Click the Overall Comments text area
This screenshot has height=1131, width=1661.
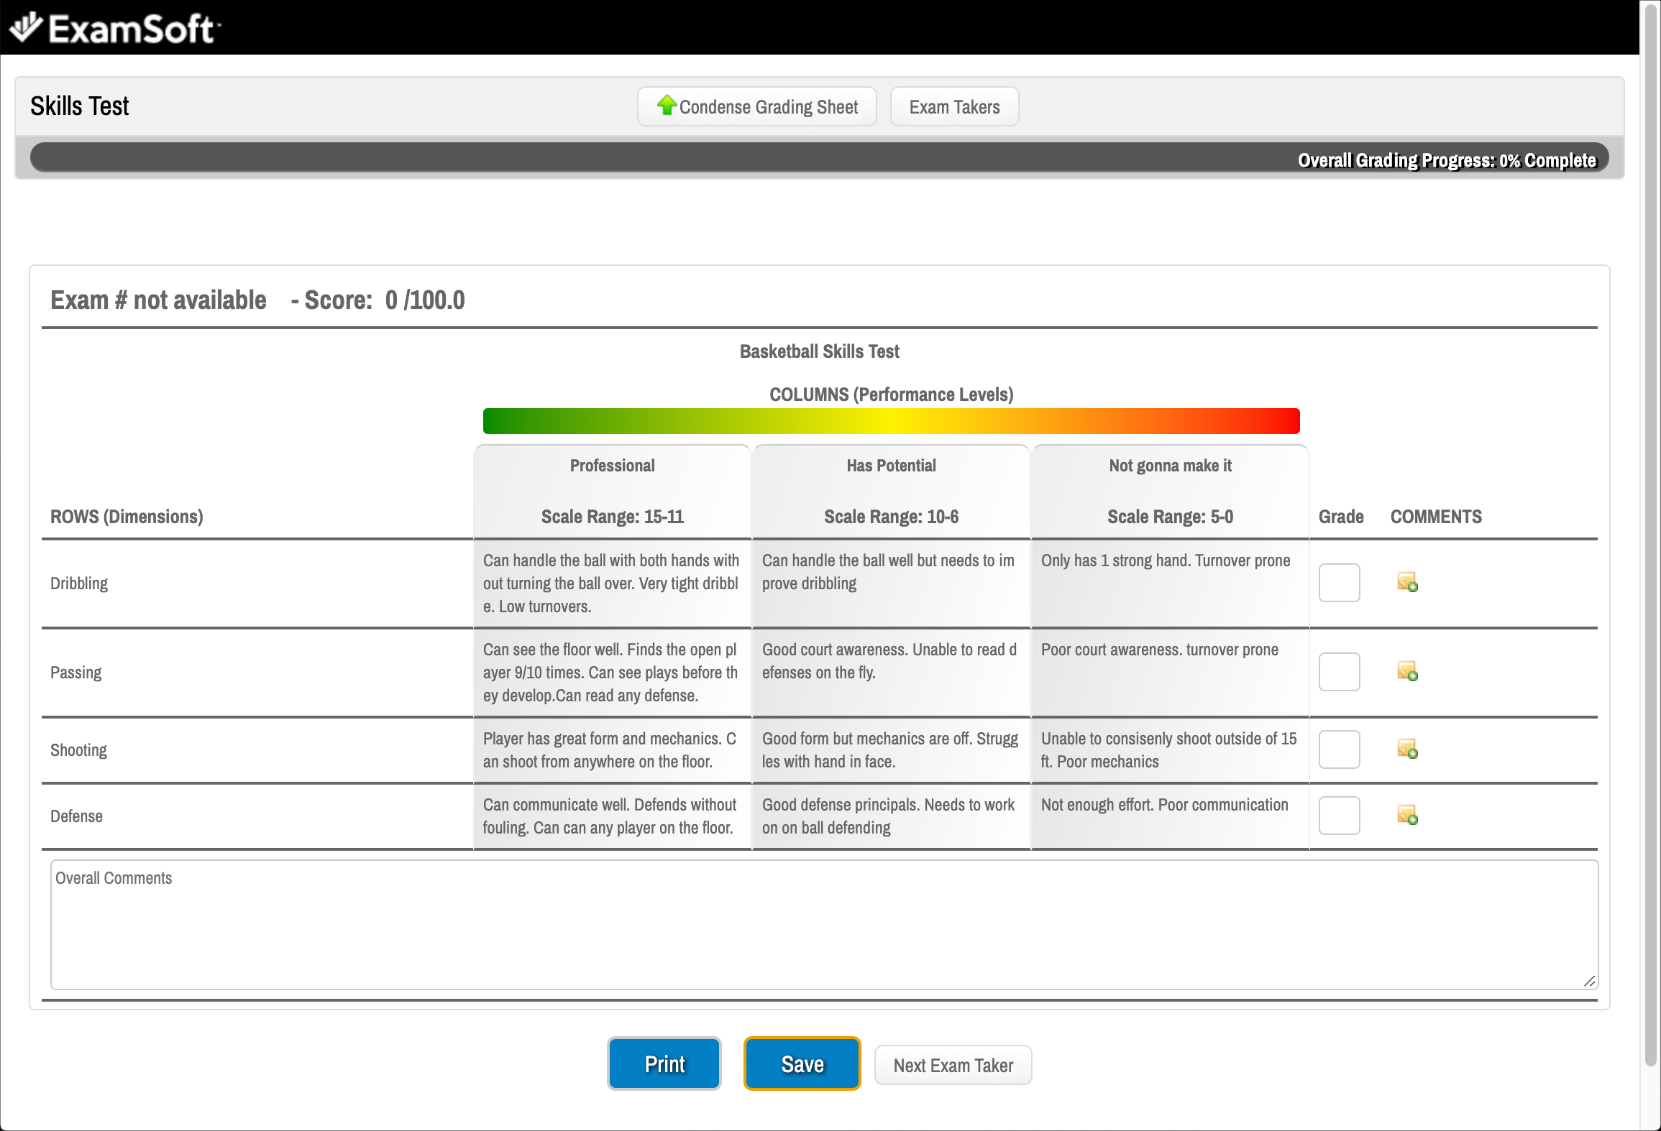(823, 925)
